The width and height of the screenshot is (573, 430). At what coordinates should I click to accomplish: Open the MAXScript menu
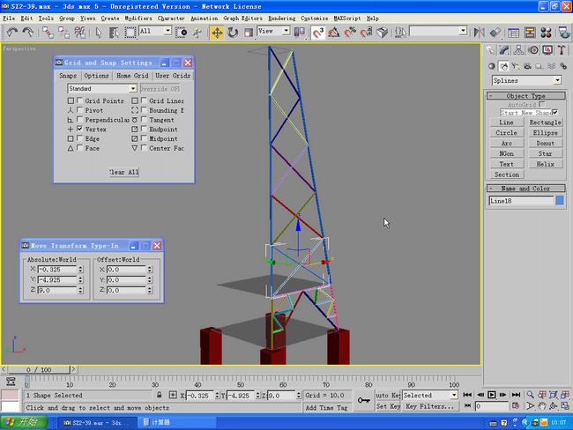click(x=347, y=19)
